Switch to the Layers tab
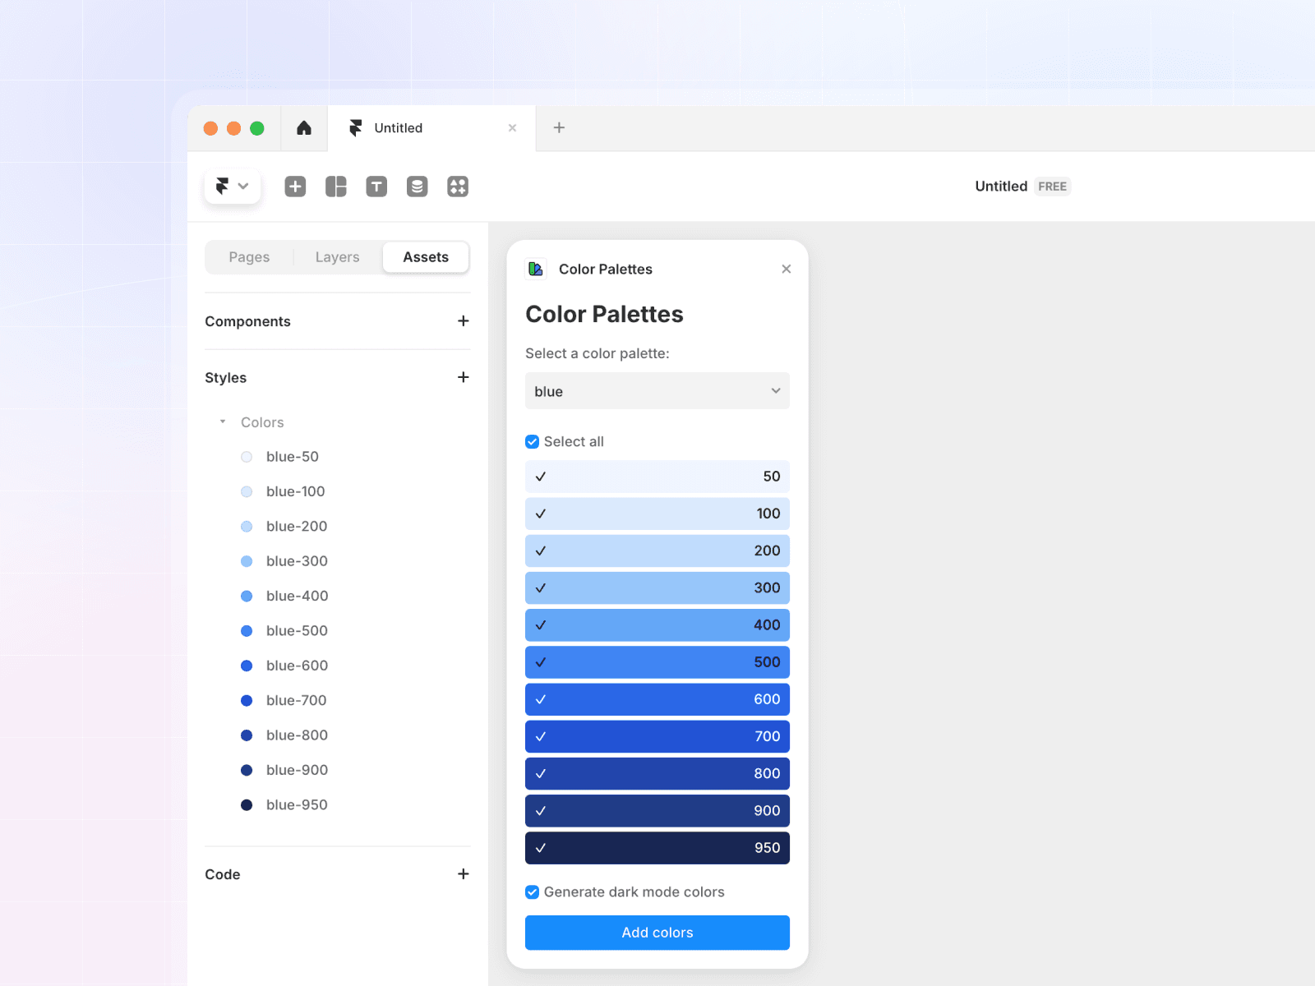The height and width of the screenshot is (986, 1315). [336, 256]
